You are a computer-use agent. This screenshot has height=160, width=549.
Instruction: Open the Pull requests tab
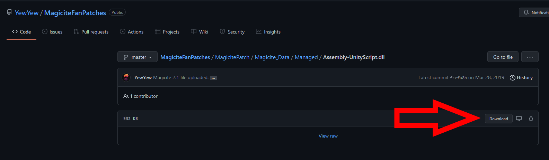tap(91, 32)
